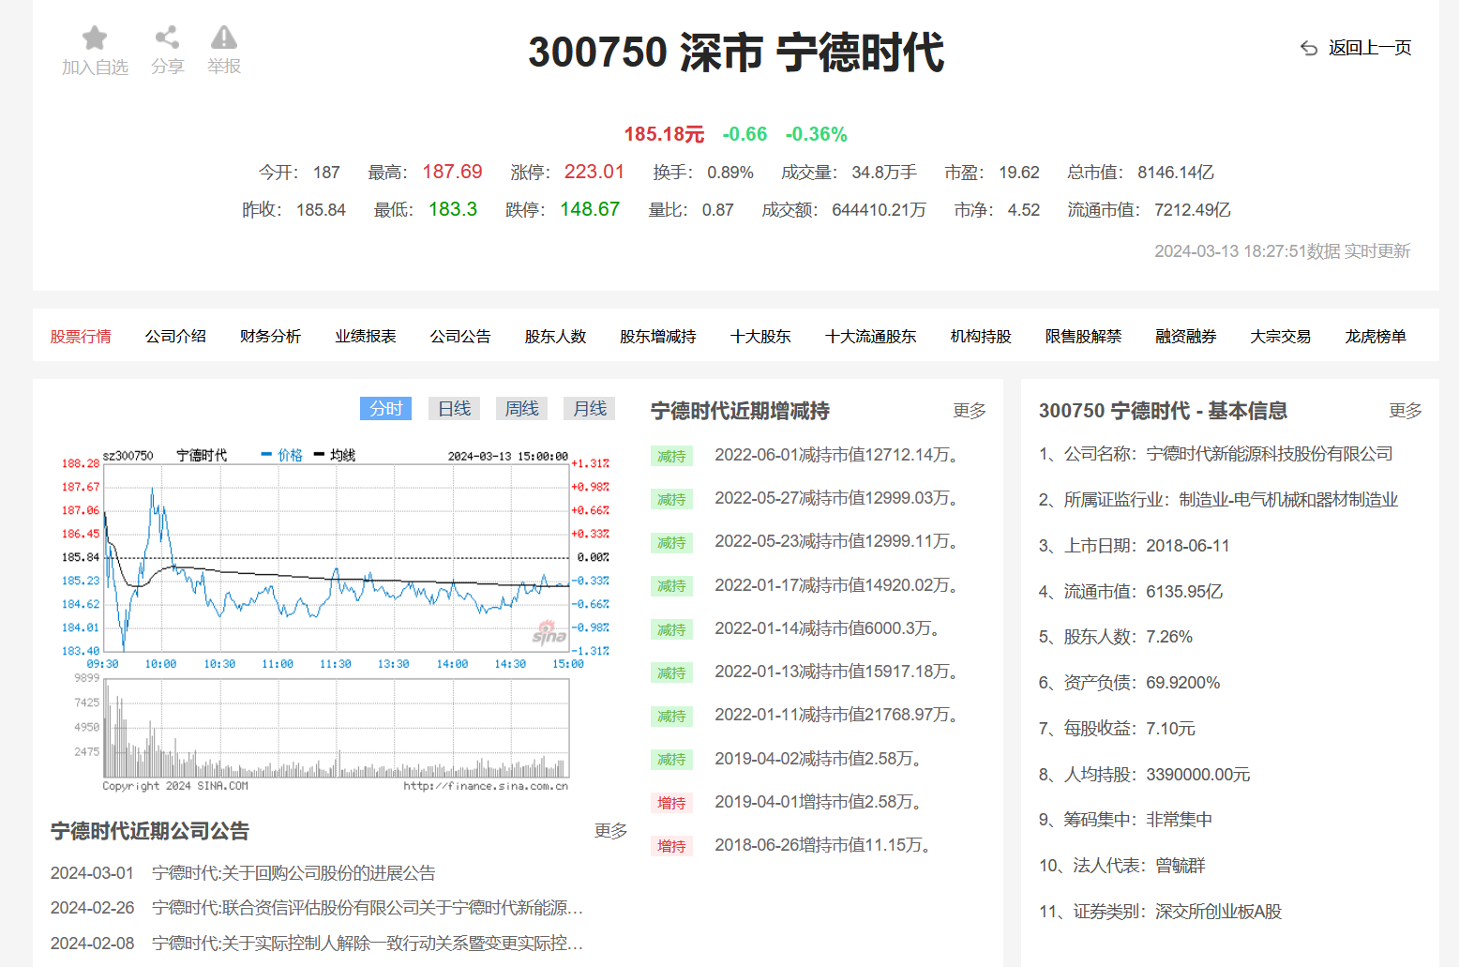
Task: Switch chart to 月线 view
Action: 590,408
